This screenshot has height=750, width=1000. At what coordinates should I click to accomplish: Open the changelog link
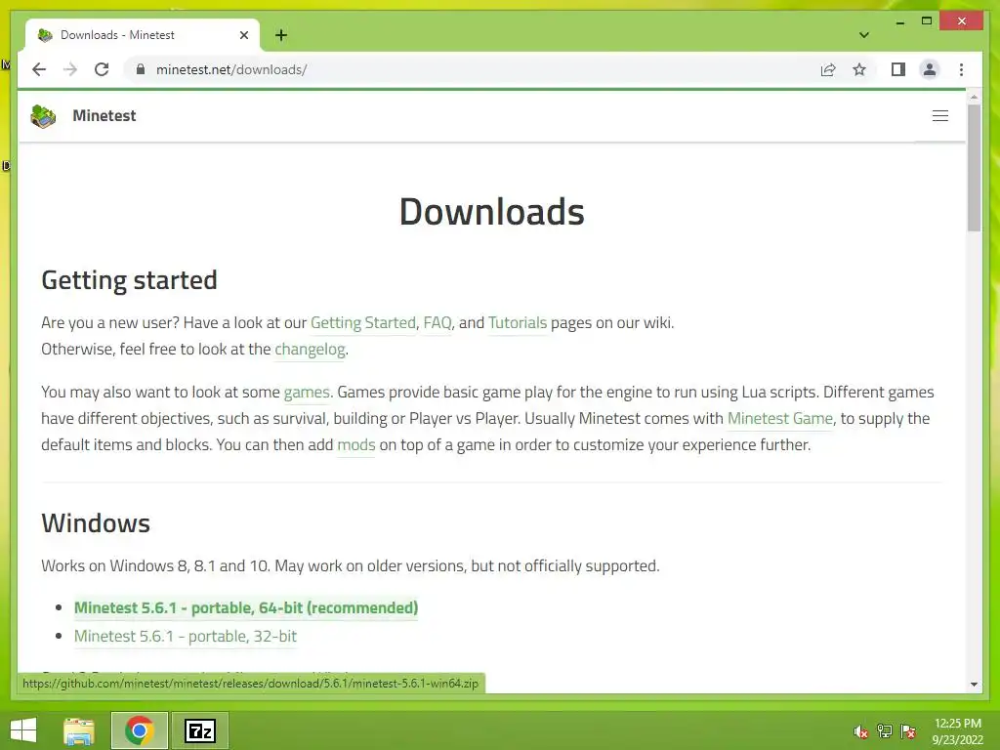310,350
